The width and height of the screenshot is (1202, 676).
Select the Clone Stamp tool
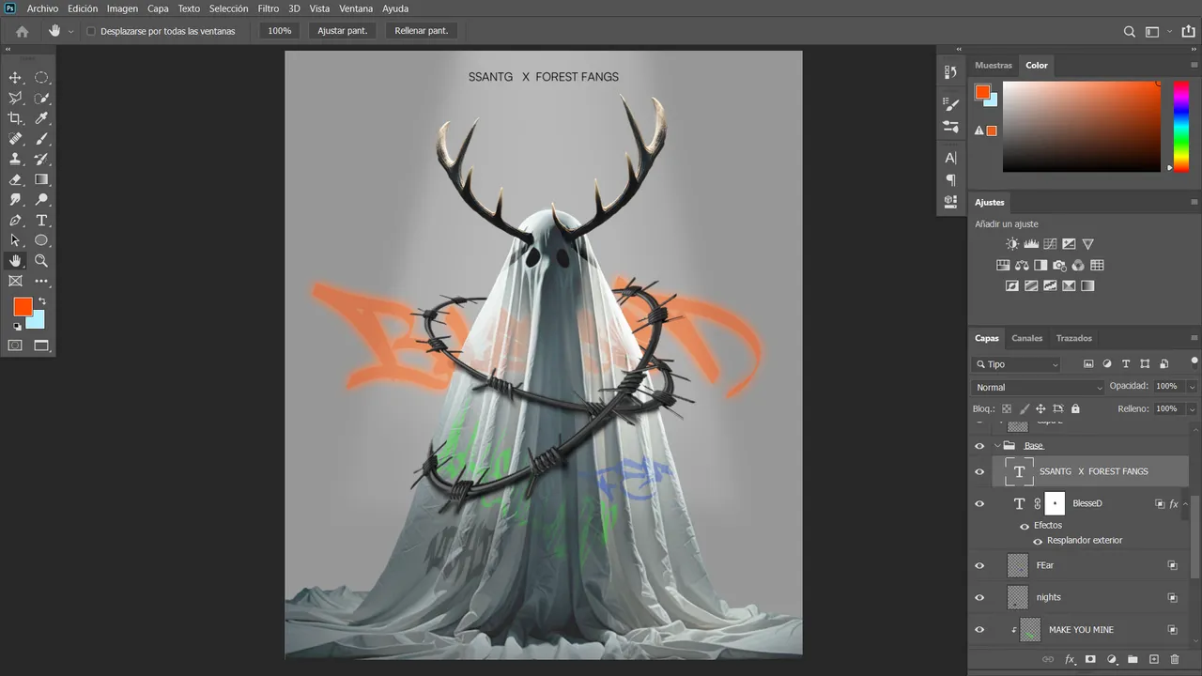(x=15, y=160)
